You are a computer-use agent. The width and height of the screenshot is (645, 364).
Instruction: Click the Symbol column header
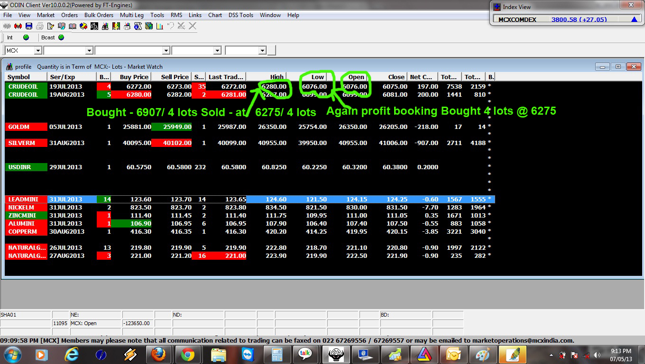[x=27, y=77]
